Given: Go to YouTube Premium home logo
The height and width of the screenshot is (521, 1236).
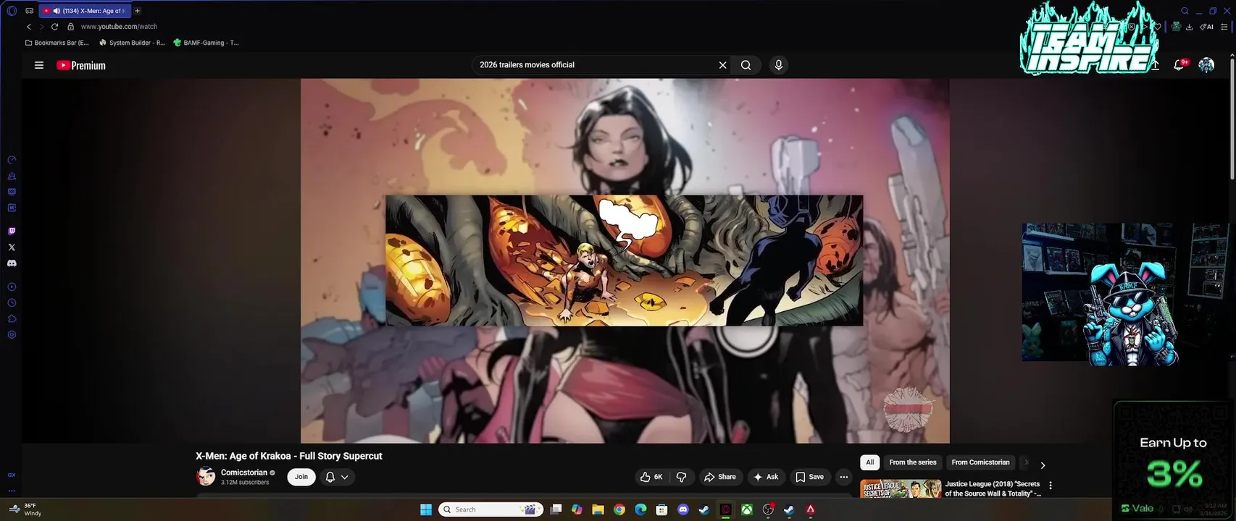Looking at the screenshot, I should [x=81, y=65].
